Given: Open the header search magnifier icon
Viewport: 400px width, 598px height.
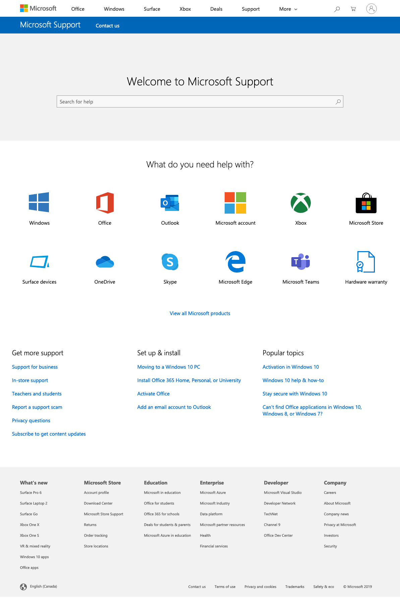Looking at the screenshot, I should pyautogui.click(x=337, y=9).
